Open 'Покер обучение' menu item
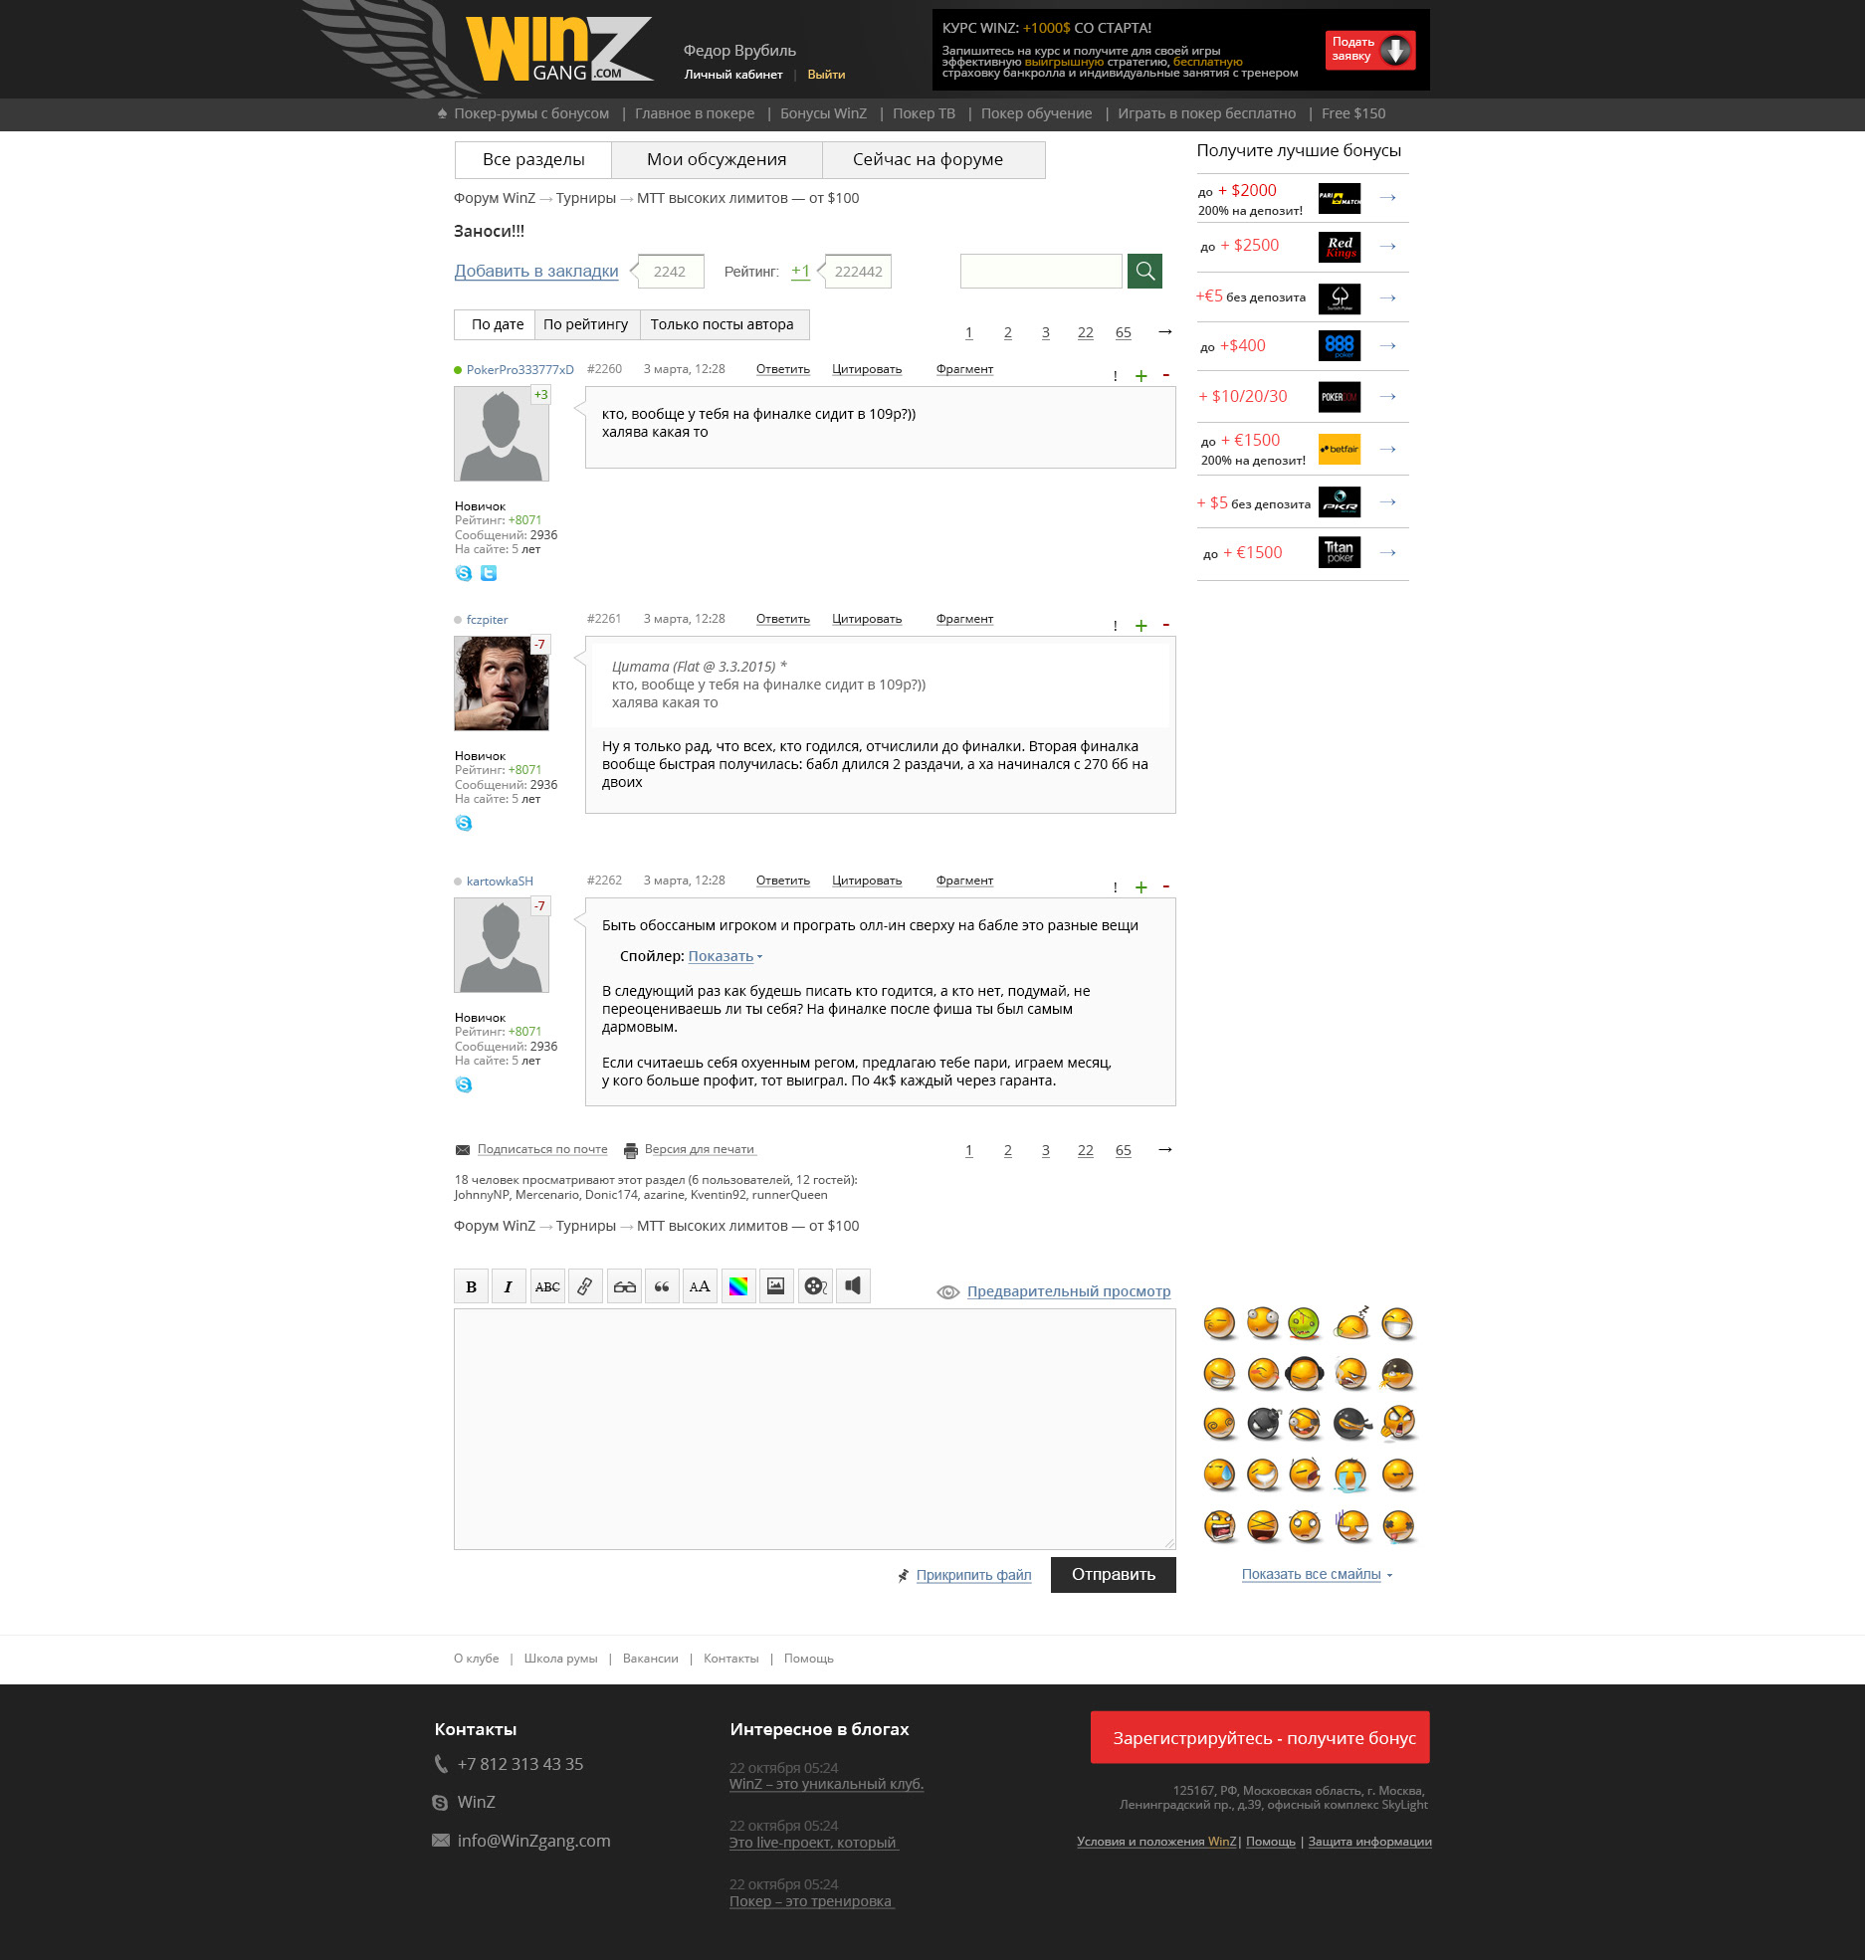Image resolution: width=1865 pixels, height=1960 pixels. pos(1036,113)
